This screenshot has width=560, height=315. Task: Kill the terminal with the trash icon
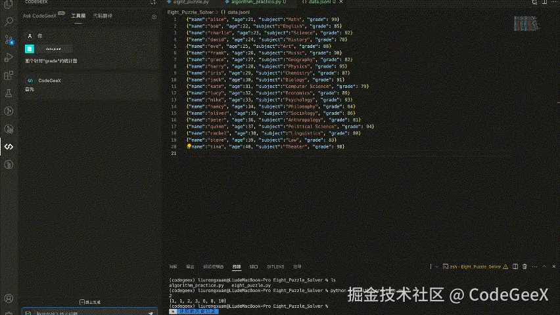525,266
